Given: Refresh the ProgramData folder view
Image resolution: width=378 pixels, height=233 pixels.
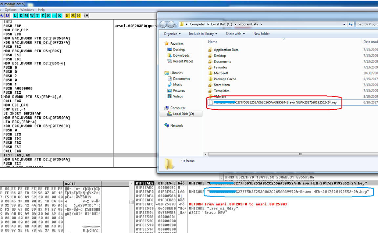Looking at the screenshot, I should click(x=350, y=24).
